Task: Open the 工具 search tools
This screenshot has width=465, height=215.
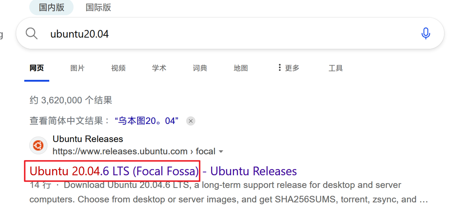Action: tap(335, 68)
